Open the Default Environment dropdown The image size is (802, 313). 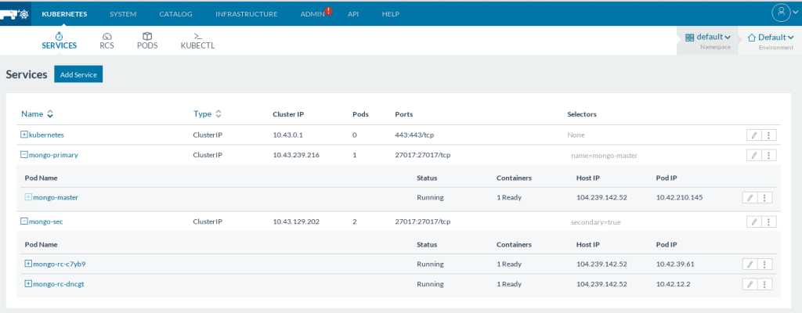pos(771,38)
